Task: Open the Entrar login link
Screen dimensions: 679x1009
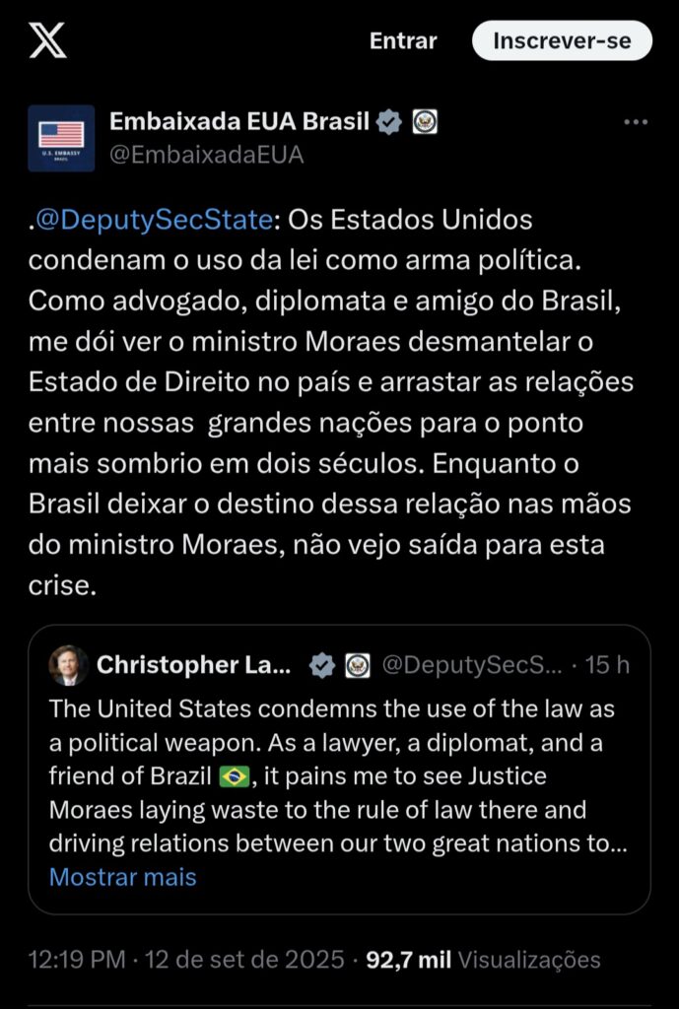Action: coord(402,40)
